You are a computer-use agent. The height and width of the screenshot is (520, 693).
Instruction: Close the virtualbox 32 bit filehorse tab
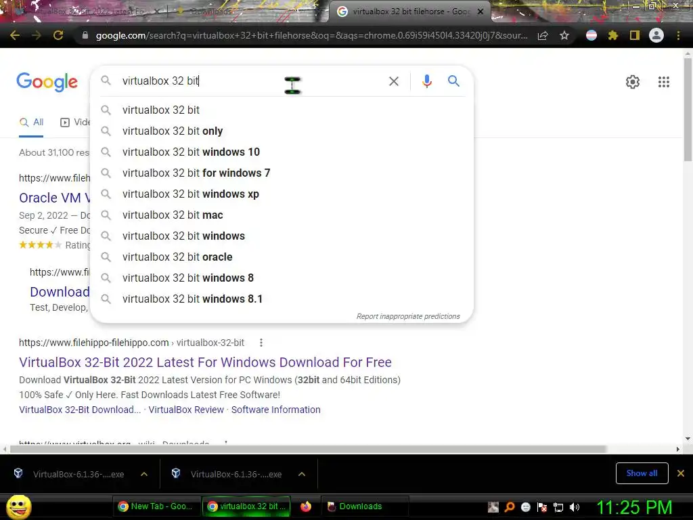click(x=480, y=12)
